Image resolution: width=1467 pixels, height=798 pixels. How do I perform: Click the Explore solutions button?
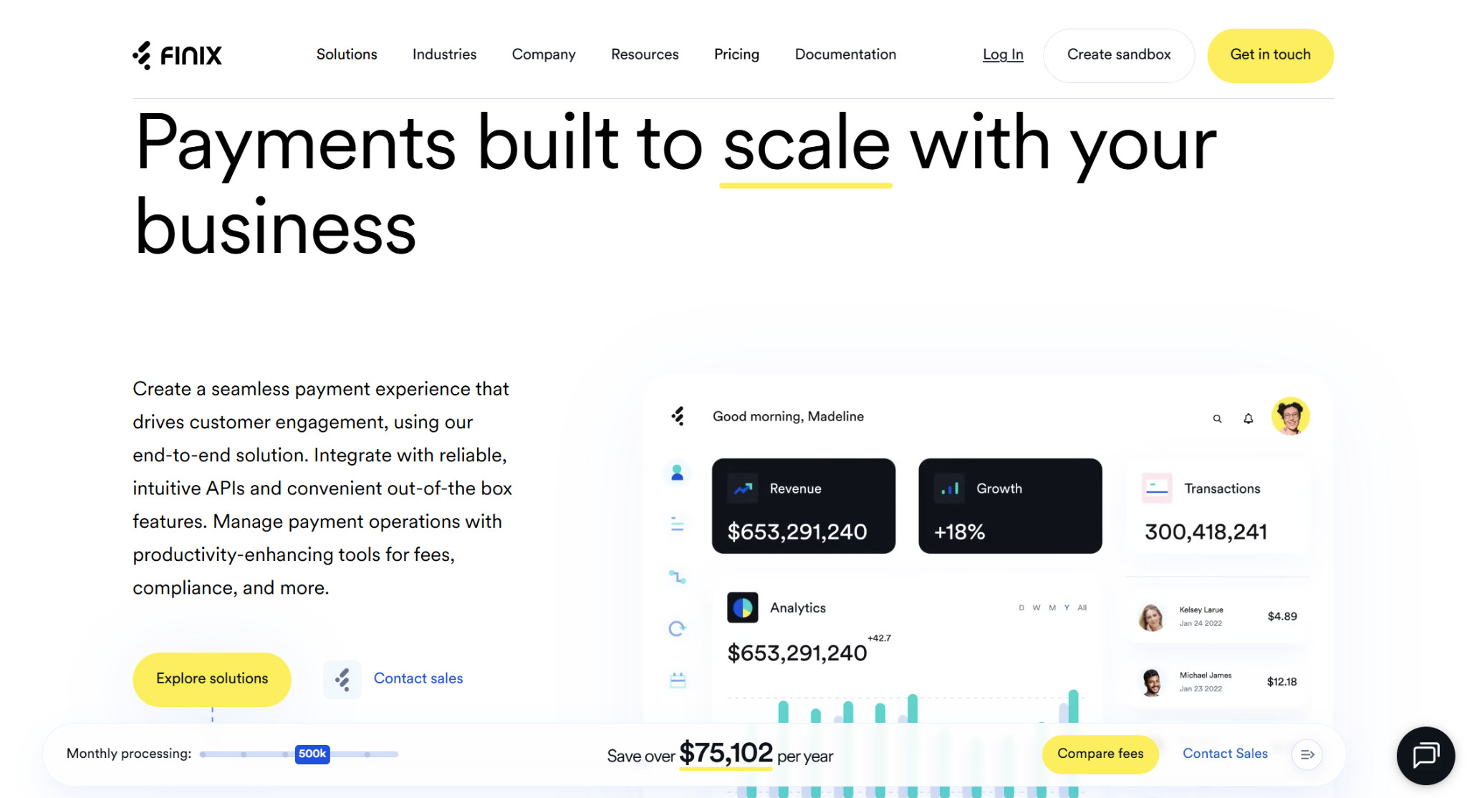(212, 679)
